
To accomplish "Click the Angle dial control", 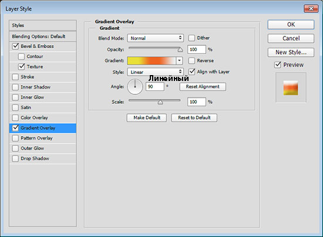I will click(x=135, y=87).
